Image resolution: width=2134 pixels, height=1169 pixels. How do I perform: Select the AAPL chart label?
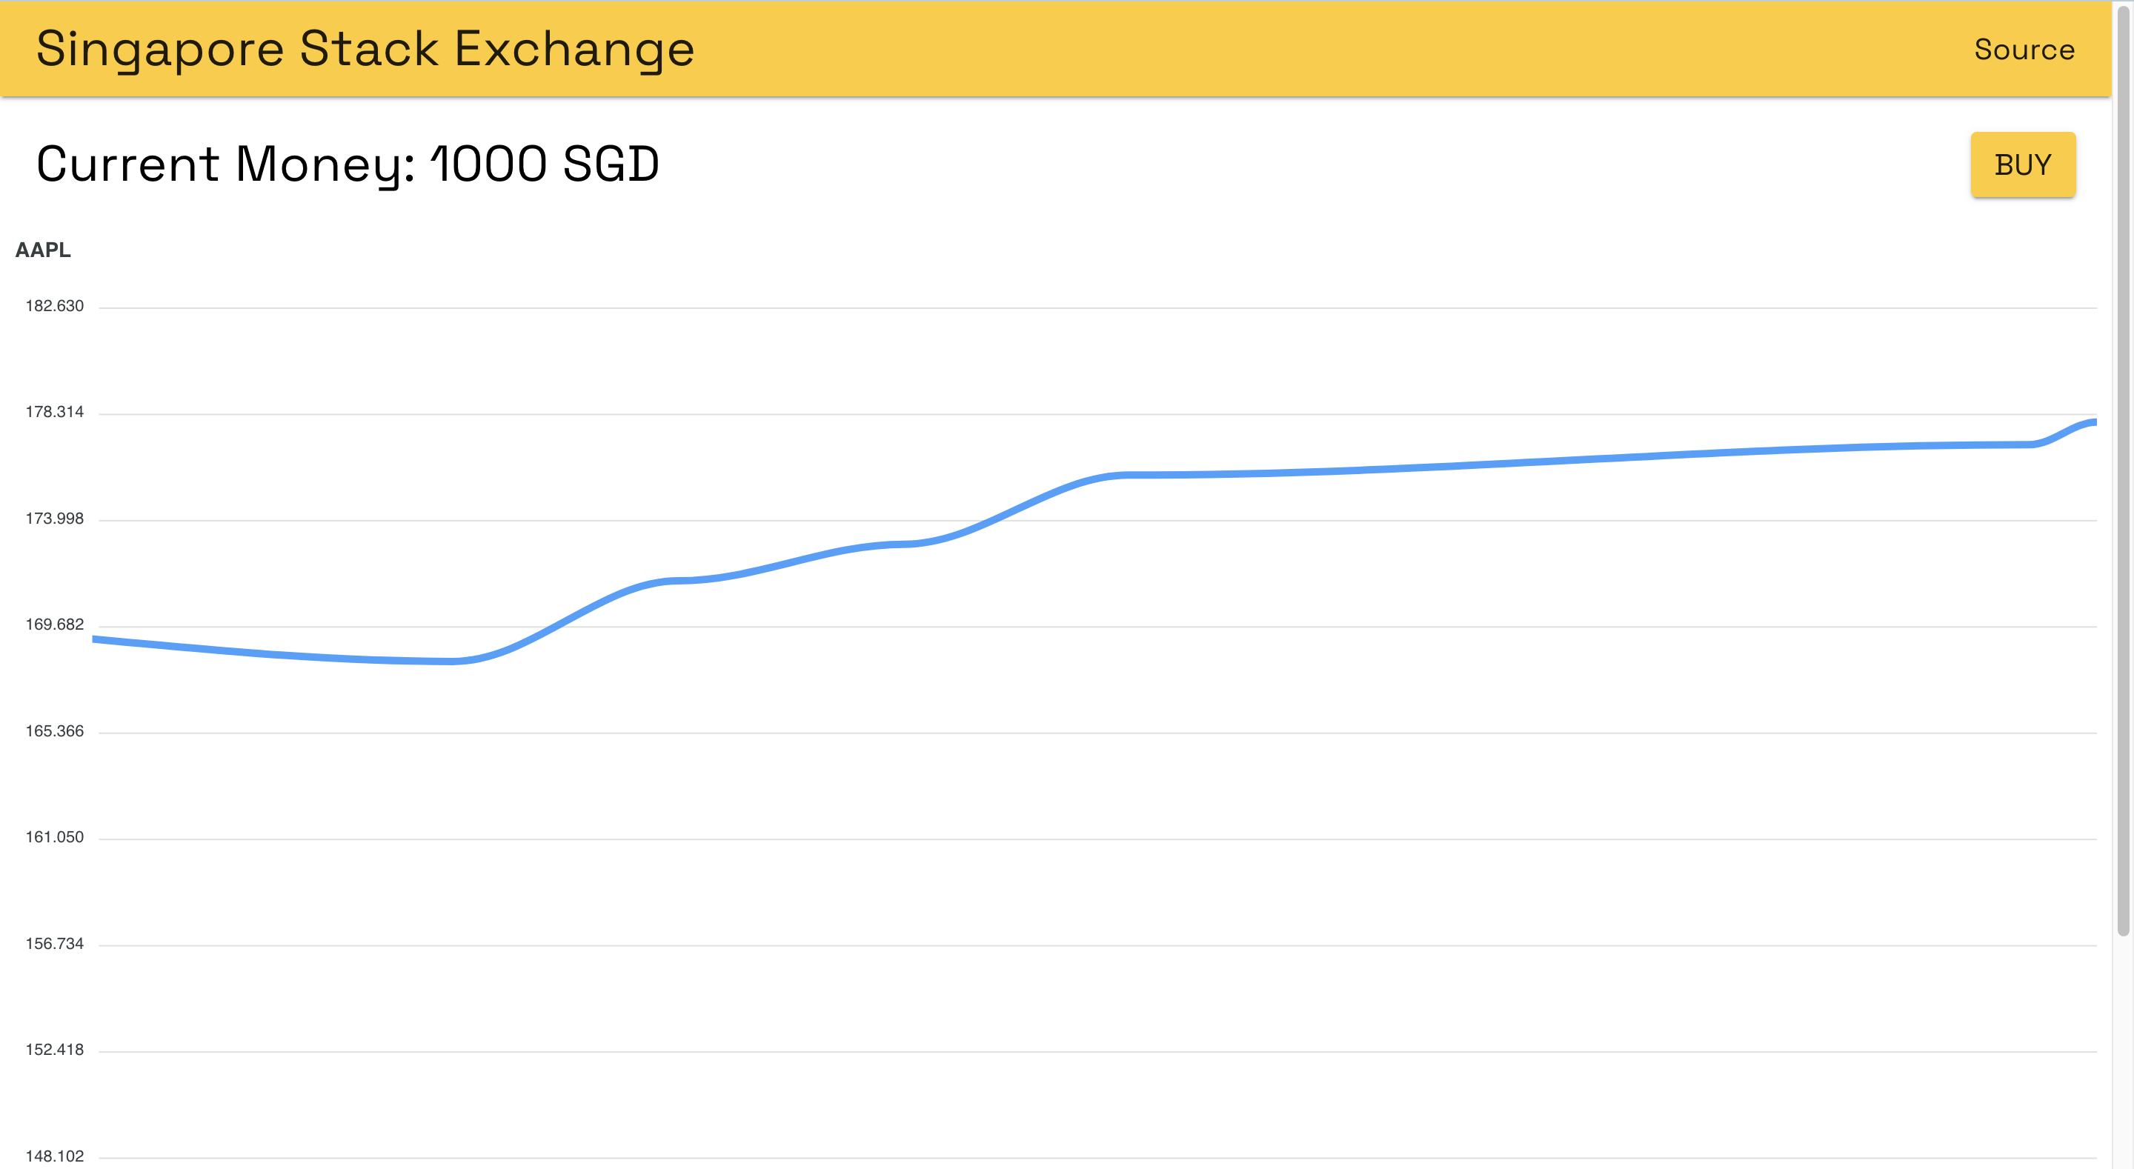pyautogui.click(x=43, y=250)
